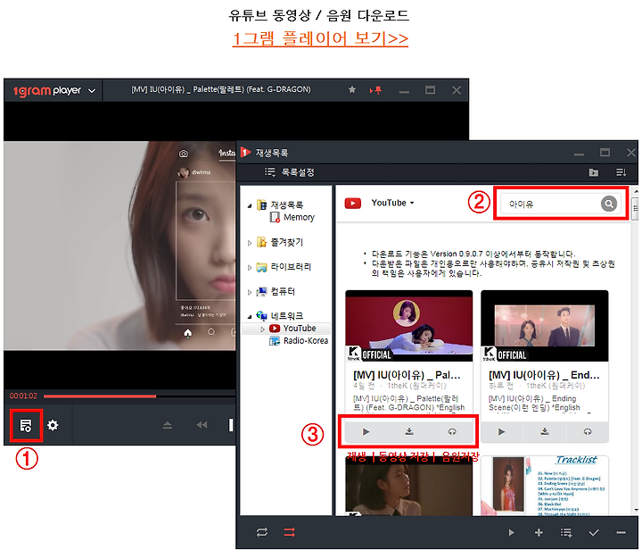Expand the YouTube tree node arrow
The height and width of the screenshot is (550, 642).
[262, 329]
